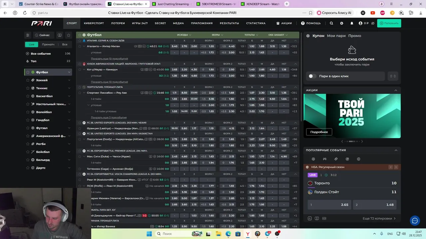Pick Toronto win odds 2.65
The width and height of the screenshot is (426, 239).
coord(329,205)
